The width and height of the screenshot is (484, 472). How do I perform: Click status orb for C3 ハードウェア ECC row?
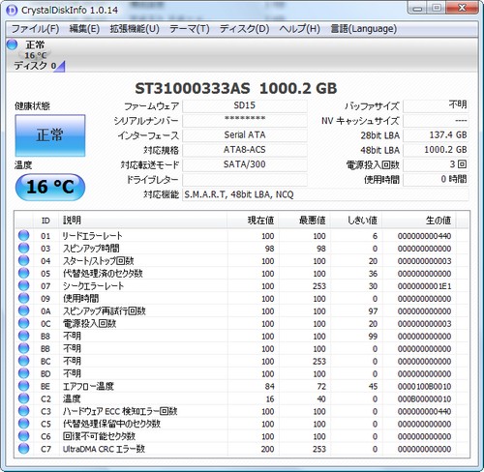coord(23,411)
